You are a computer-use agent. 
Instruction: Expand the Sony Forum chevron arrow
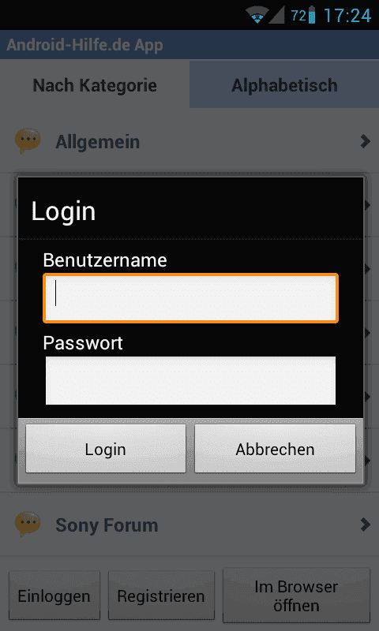pos(365,525)
